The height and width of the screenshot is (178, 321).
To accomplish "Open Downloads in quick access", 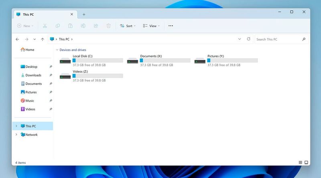I will (31, 75).
